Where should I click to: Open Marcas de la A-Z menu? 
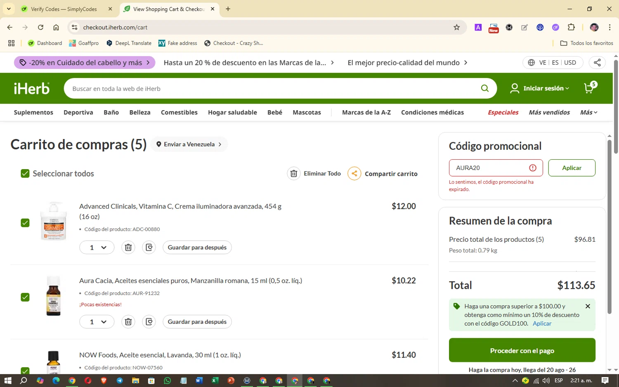coord(366,112)
